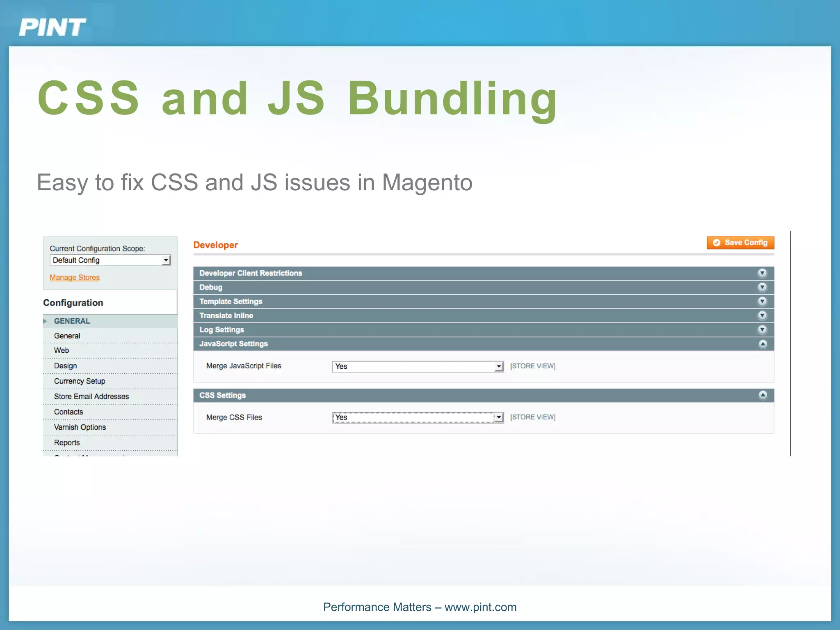This screenshot has width=840, height=630.
Task: Click the Translate Inline header
Action: (484, 315)
